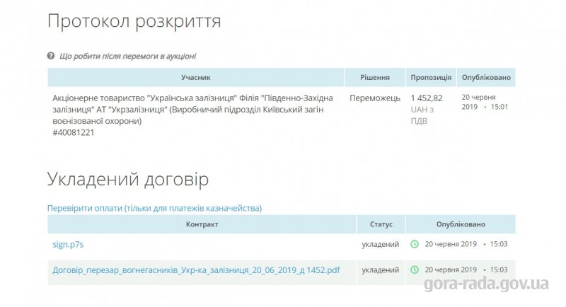Image resolution: width=566 pixels, height=307 pixels.
Task: Click the Протокол розкриття heading
Action: (x=134, y=21)
